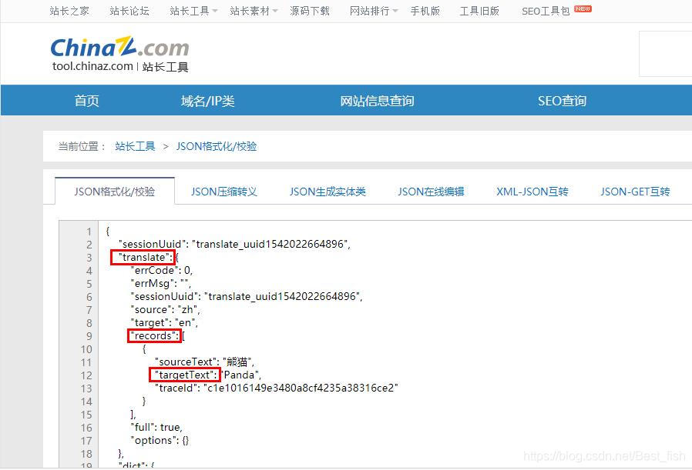Open the SEO工具包 link
692x470 pixels.
546,12
